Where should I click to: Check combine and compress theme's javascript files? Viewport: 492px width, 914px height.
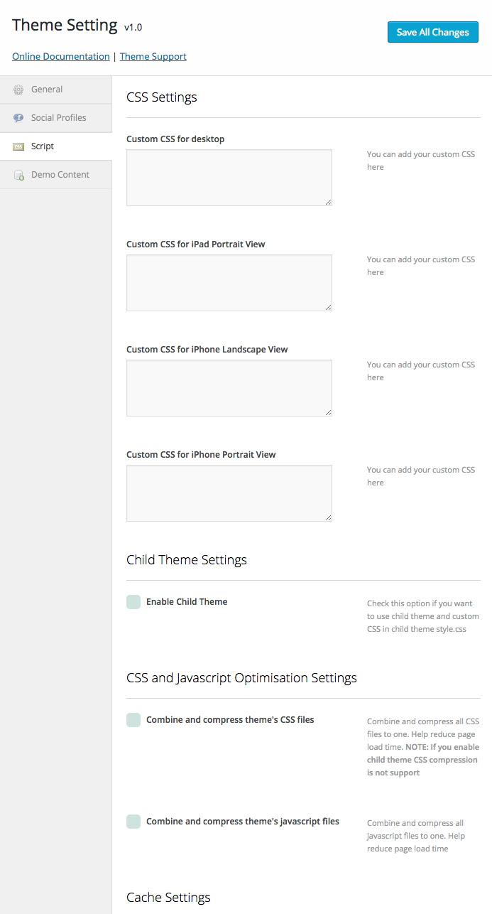pos(133,822)
